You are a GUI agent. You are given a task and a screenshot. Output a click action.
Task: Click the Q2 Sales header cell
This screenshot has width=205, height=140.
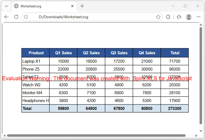91,53
